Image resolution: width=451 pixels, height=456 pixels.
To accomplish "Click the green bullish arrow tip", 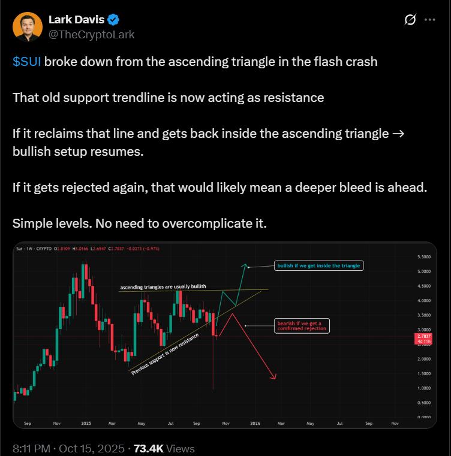I will (x=244, y=265).
